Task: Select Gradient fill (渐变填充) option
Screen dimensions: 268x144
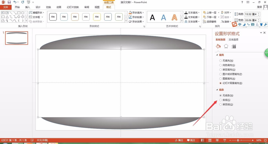Action: [x=227, y=69]
